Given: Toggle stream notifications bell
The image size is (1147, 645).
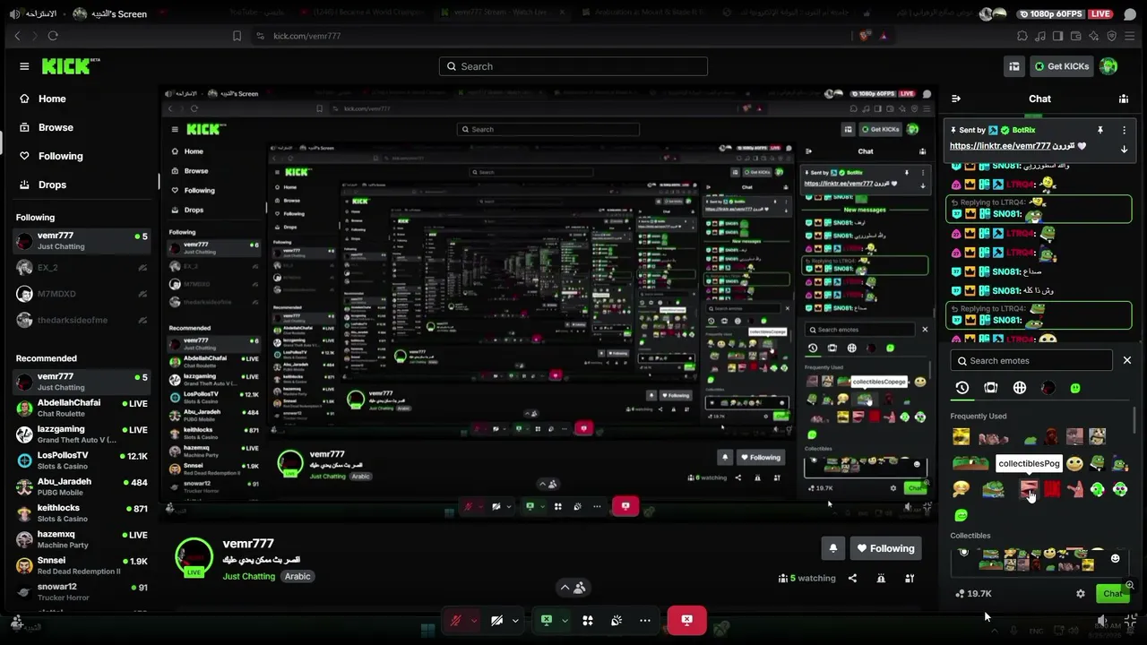Looking at the screenshot, I should (833, 548).
